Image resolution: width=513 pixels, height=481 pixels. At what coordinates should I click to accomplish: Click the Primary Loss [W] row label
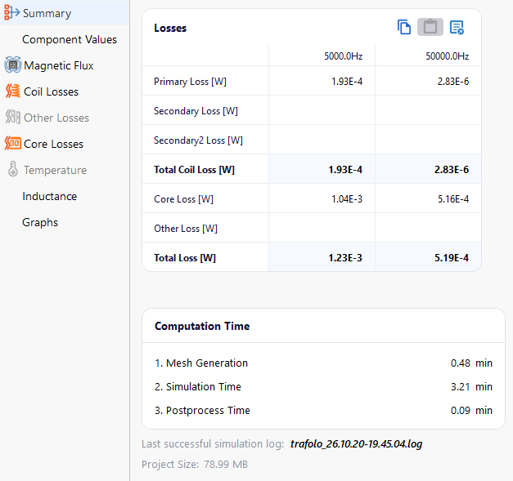pos(190,82)
